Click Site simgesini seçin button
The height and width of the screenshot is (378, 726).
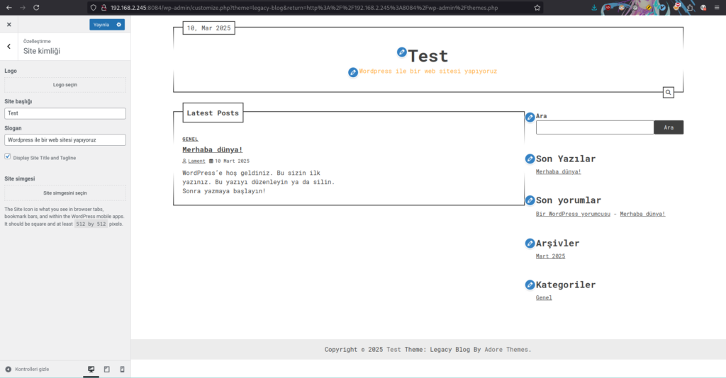(x=65, y=193)
